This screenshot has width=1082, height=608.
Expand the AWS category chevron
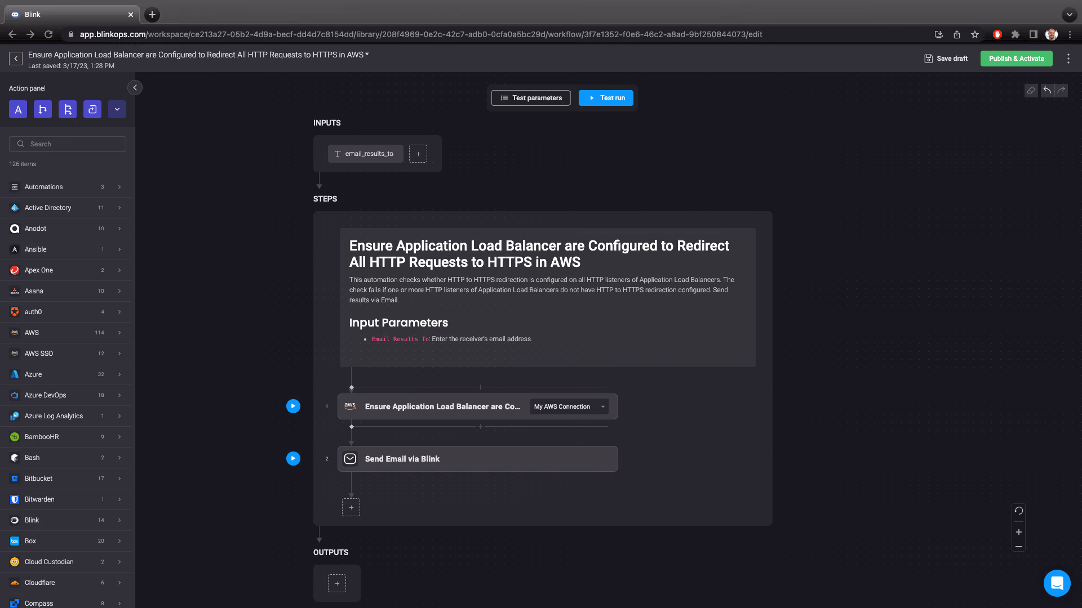click(x=119, y=333)
